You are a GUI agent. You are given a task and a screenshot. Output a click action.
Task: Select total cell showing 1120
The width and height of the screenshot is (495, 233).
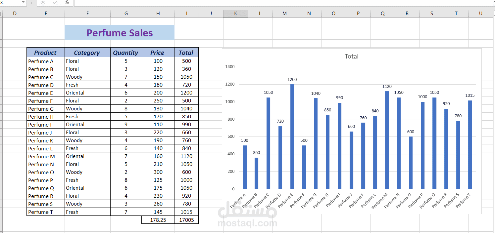[x=186, y=156]
